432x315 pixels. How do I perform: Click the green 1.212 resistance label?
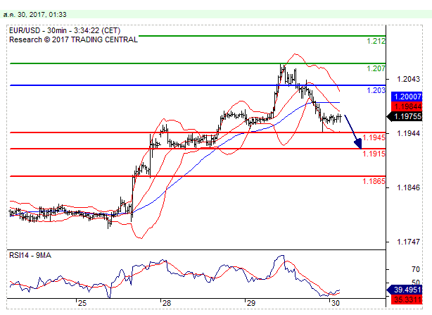point(376,41)
